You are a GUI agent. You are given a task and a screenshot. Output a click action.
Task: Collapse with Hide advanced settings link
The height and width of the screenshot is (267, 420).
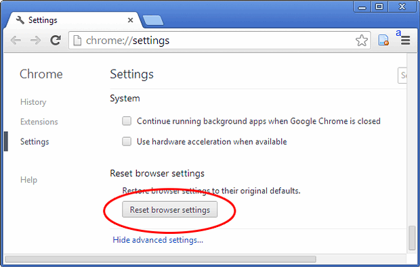tap(158, 240)
